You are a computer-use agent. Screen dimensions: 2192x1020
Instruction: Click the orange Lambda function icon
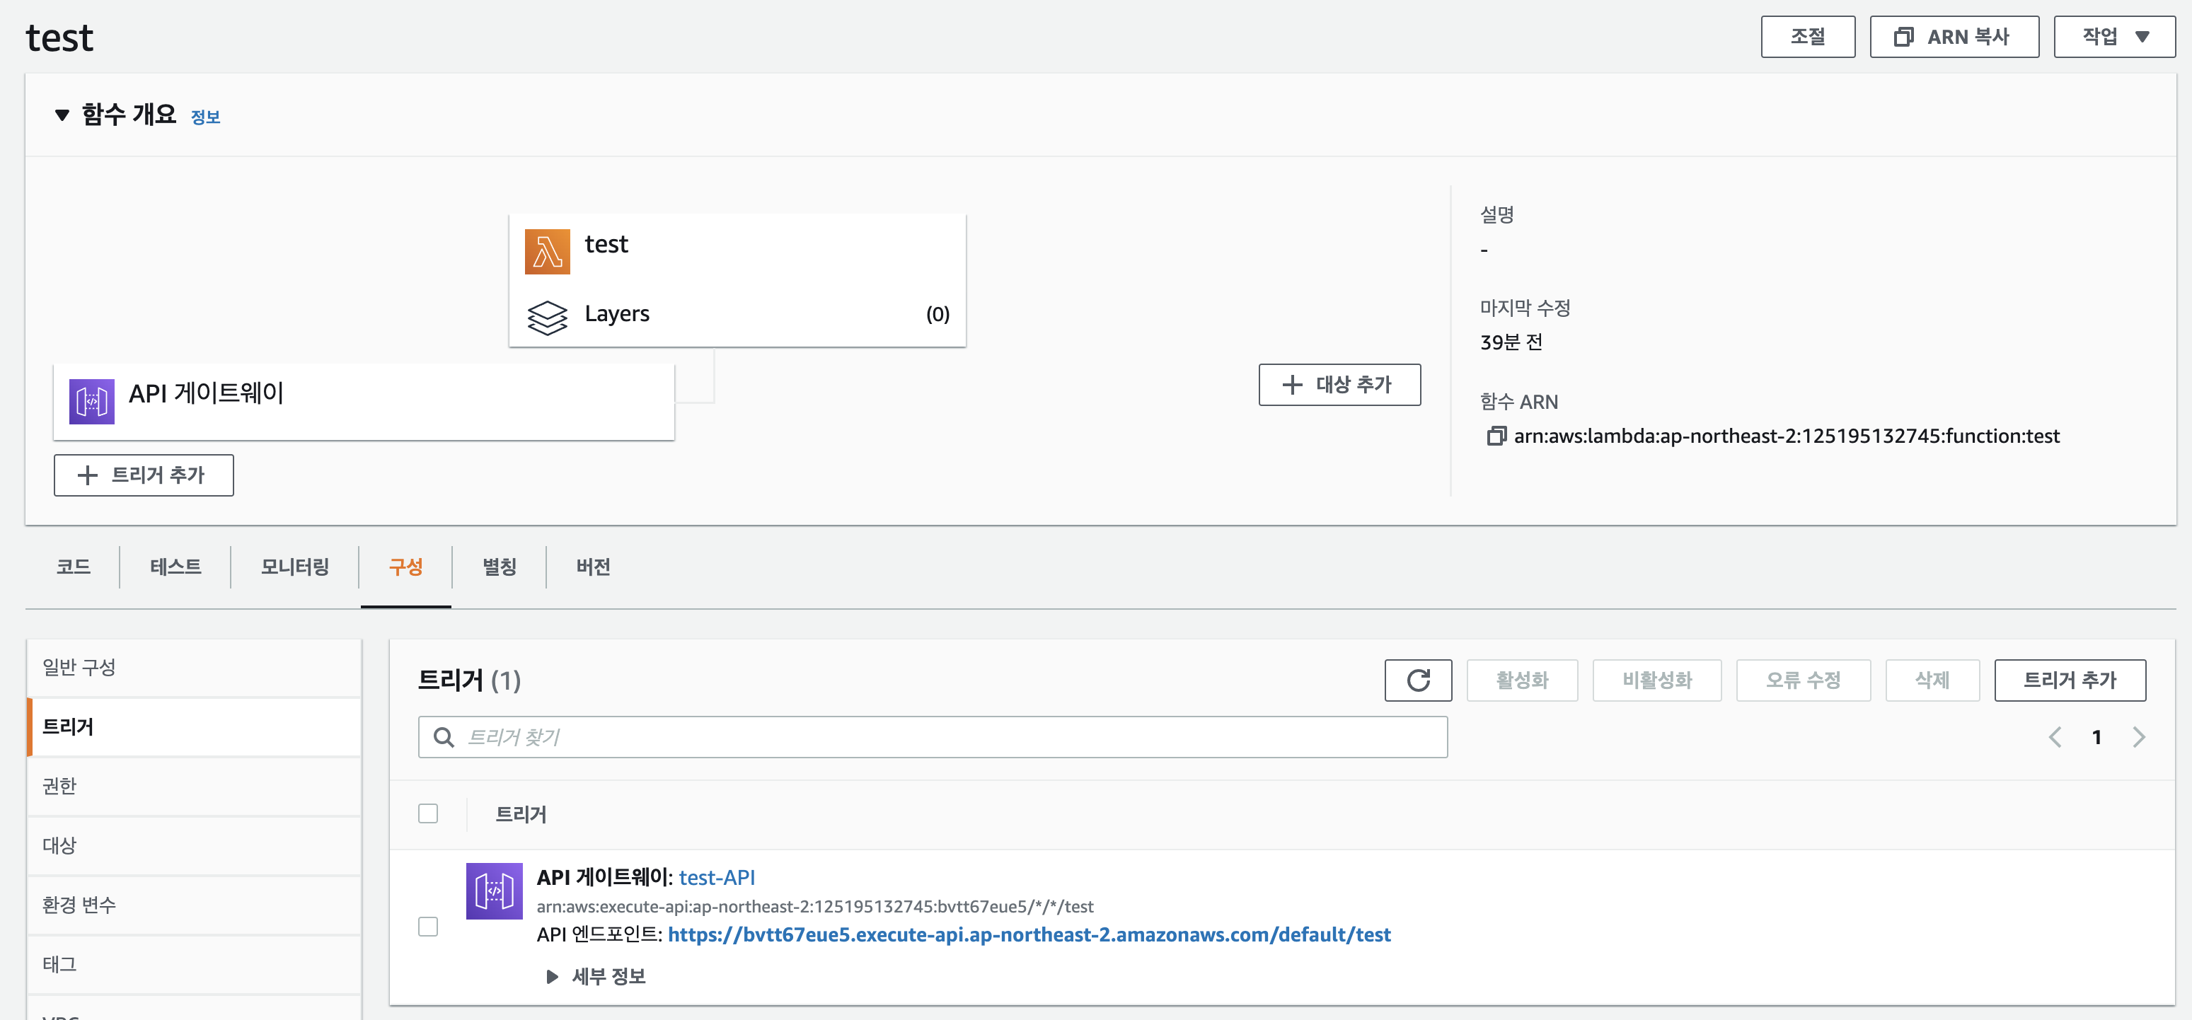click(547, 251)
